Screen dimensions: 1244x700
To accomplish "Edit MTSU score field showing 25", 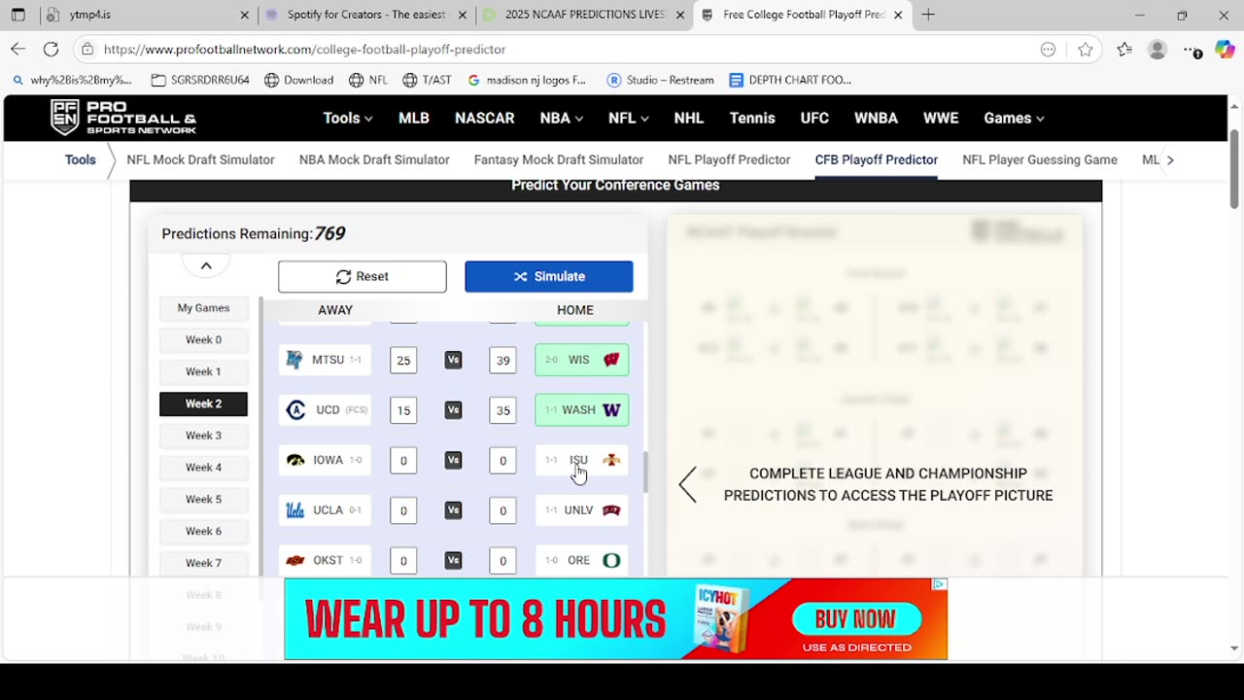I will (403, 361).
